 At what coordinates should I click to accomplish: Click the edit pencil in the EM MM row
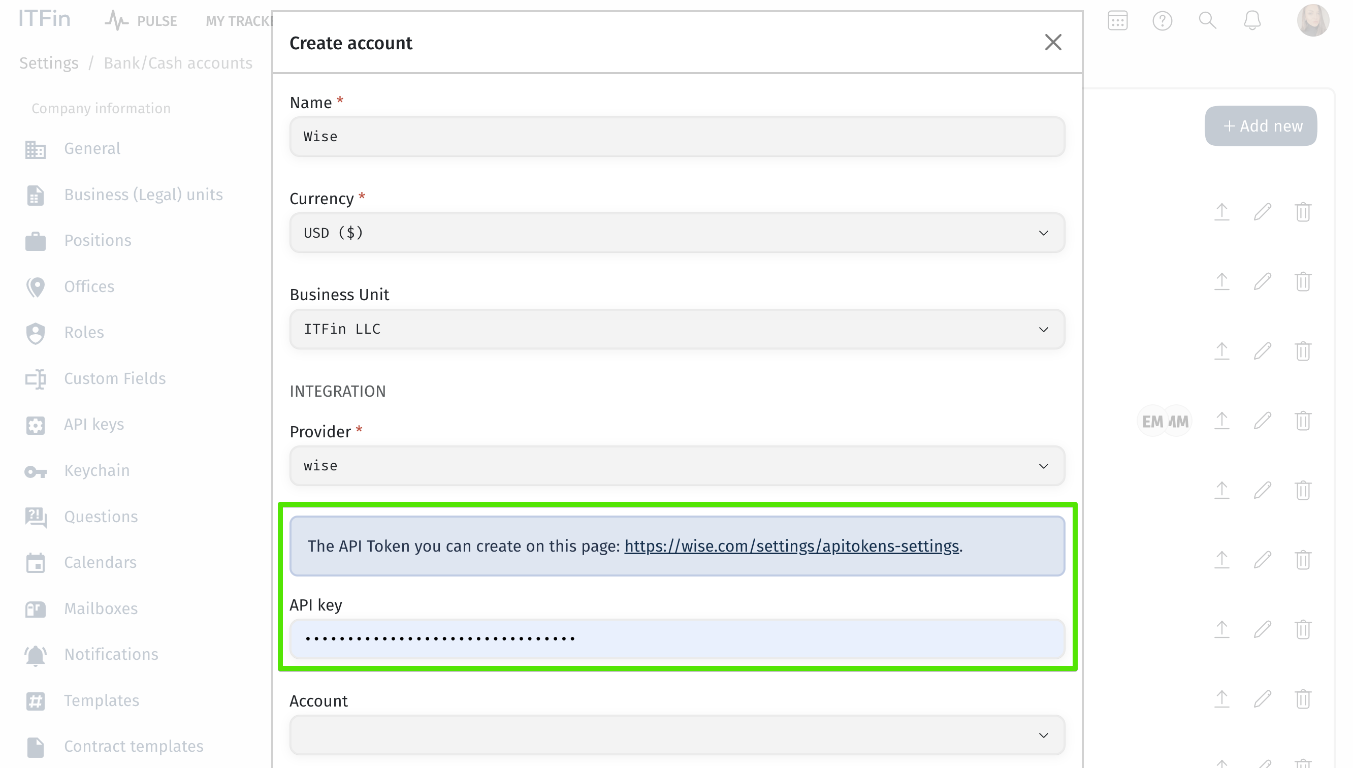pyautogui.click(x=1262, y=421)
